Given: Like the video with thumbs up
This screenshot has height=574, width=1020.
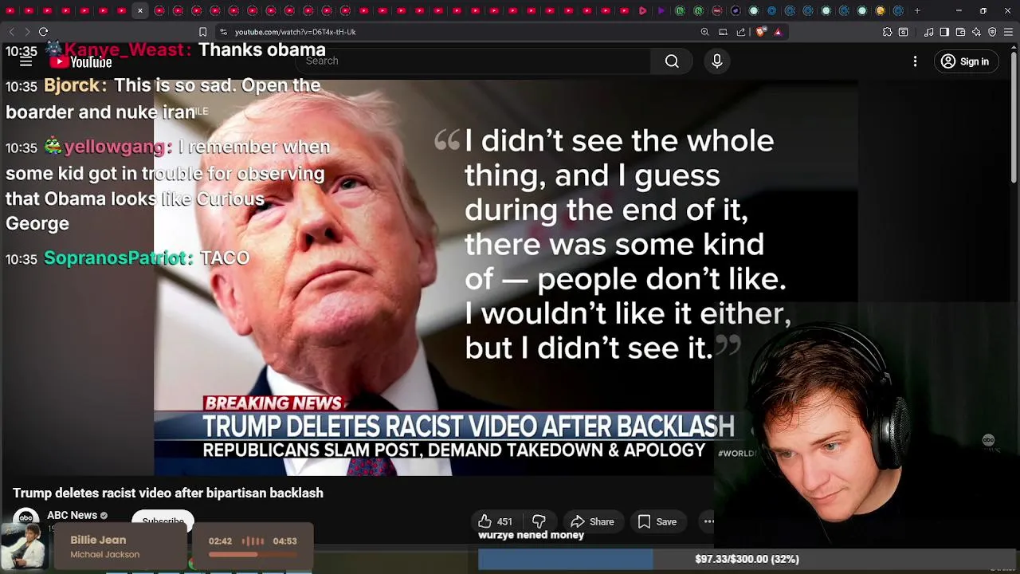Looking at the screenshot, I should (496, 521).
